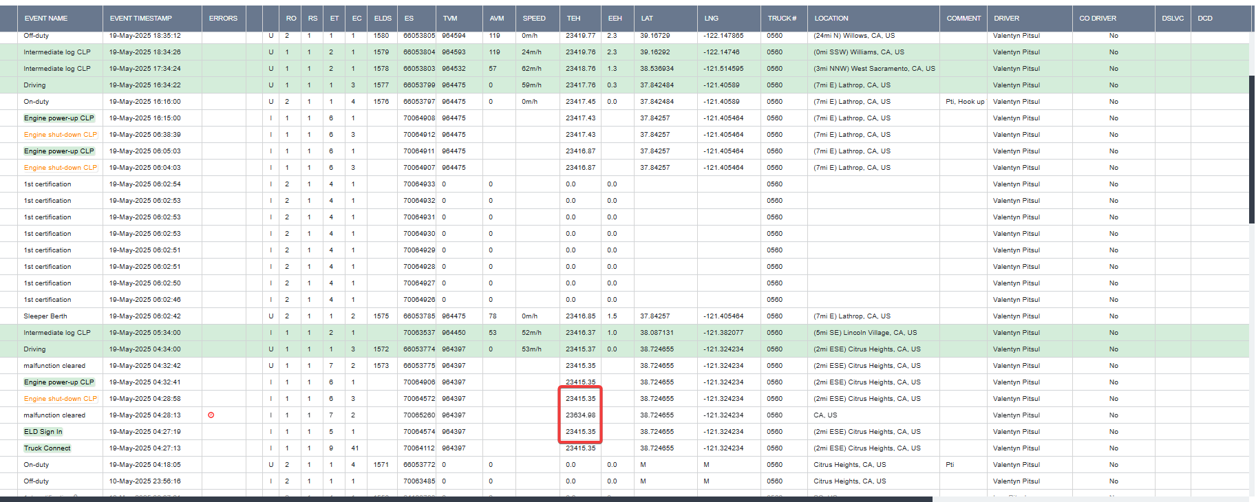Screen dimensions: 1256x502
Task: Click timestamp 19-May-2025 04:18:05
Action: point(145,465)
